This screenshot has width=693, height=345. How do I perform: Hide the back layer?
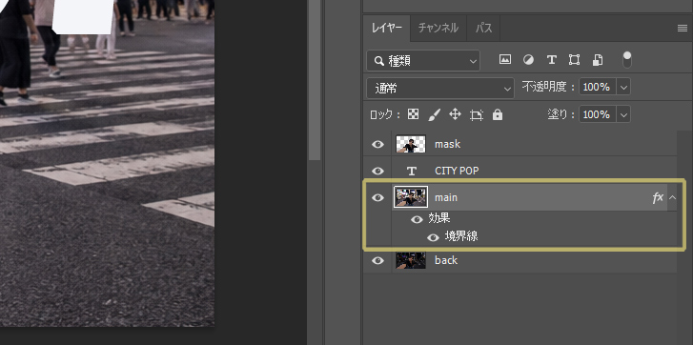click(x=377, y=260)
